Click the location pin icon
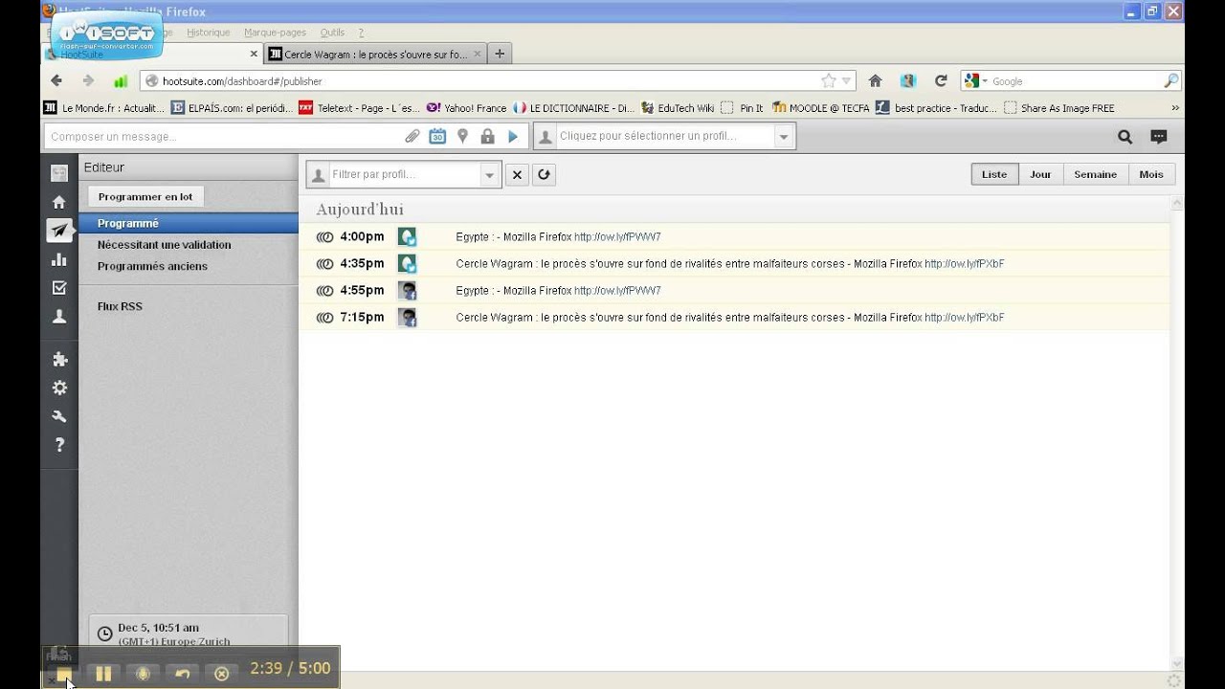The image size is (1225, 689). [x=462, y=137]
